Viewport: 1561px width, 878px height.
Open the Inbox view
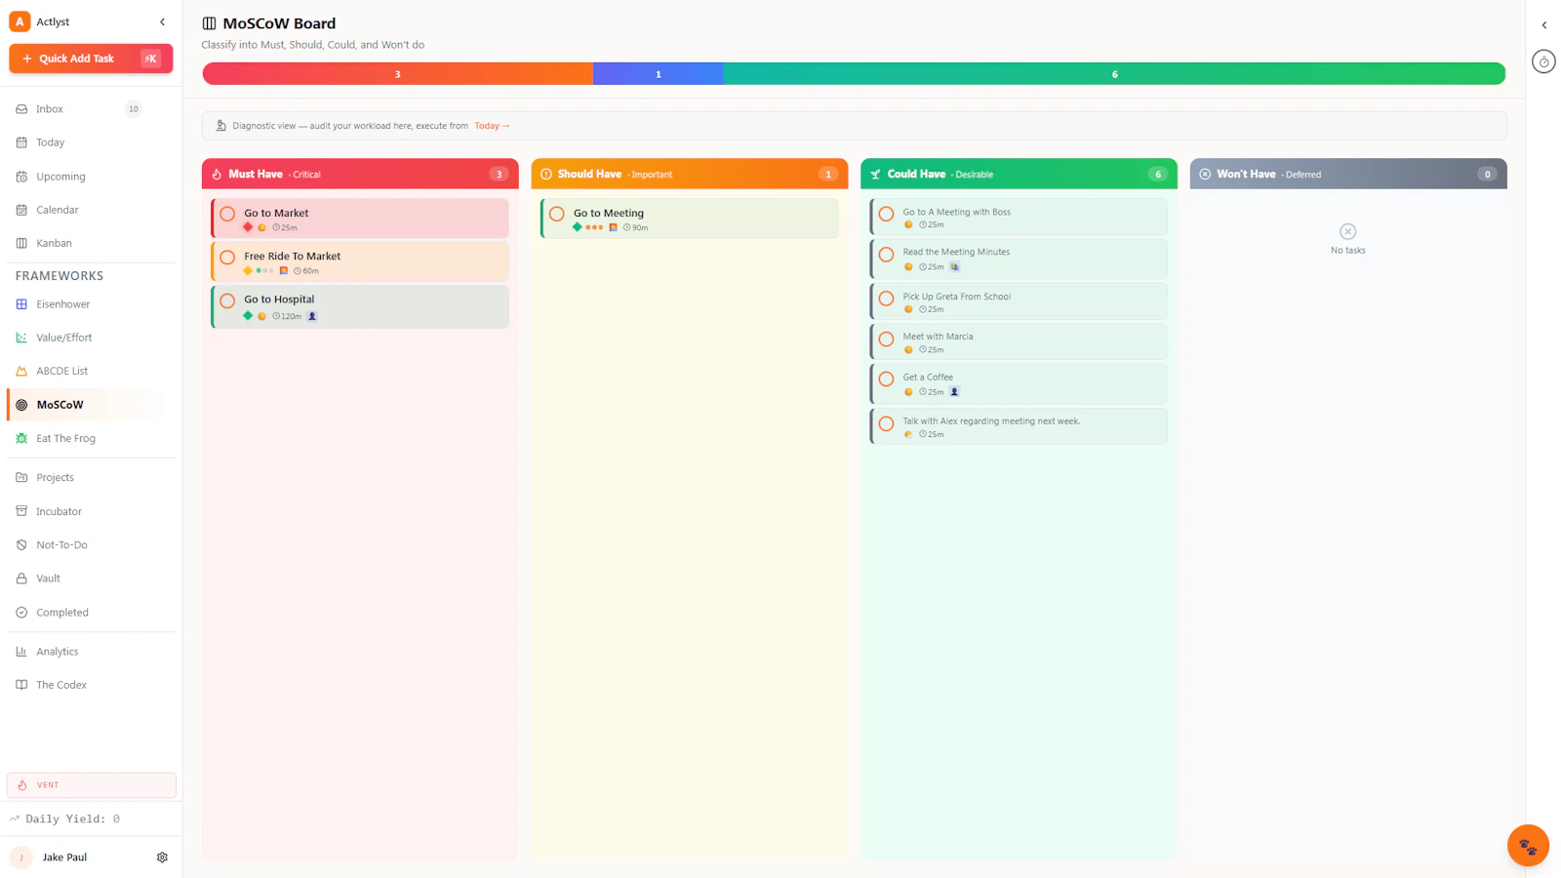(x=91, y=109)
